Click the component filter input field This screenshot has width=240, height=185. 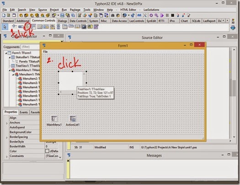click(x=30, y=46)
